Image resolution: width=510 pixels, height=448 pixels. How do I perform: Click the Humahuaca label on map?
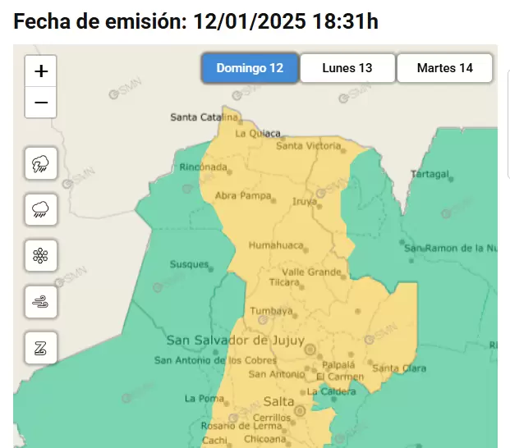(276, 245)
